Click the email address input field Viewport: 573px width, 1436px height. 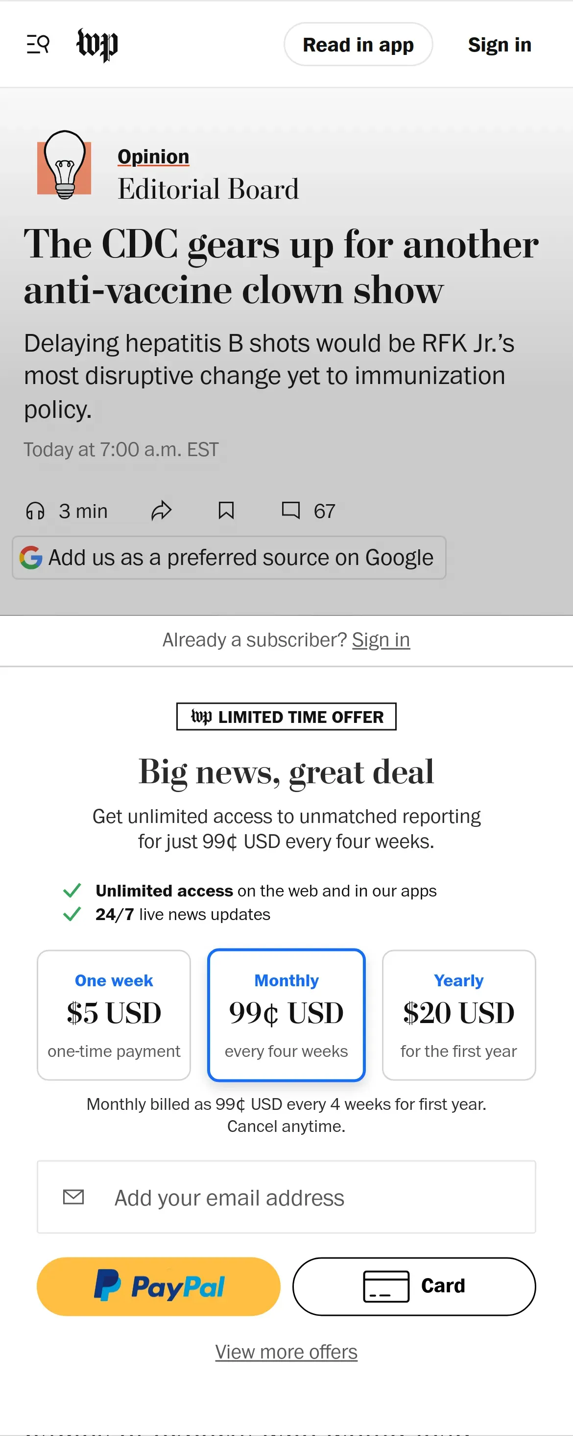[286, 1198]
